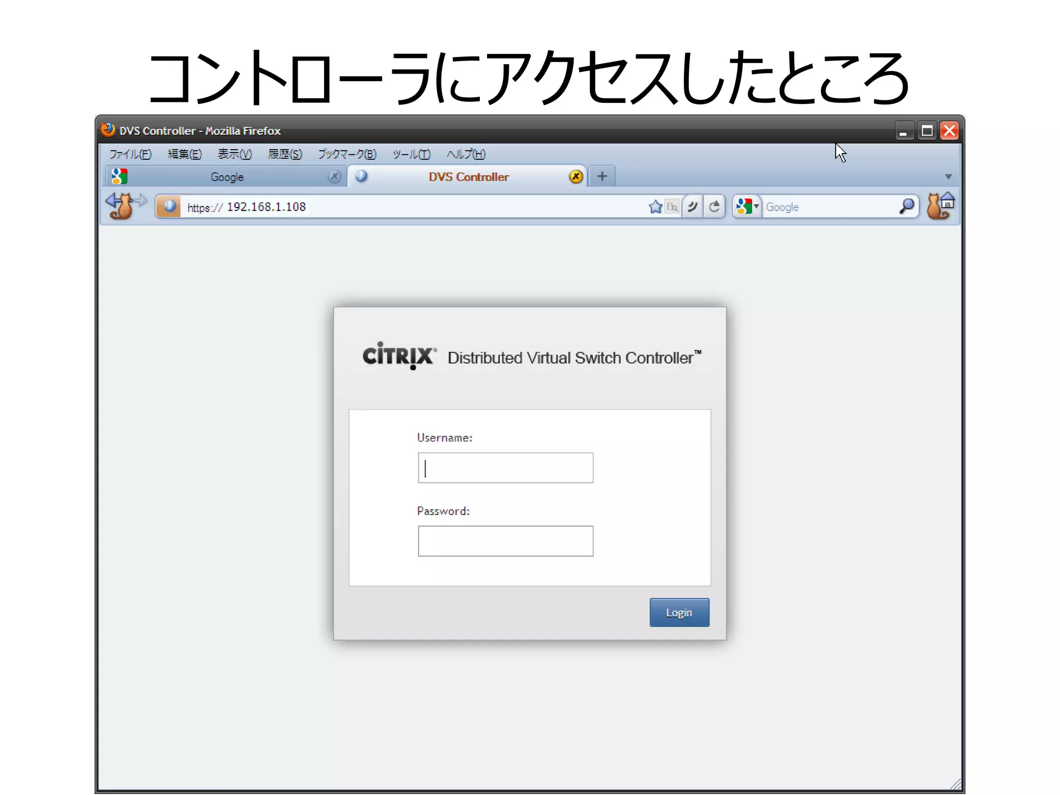Screen dimensions: 1060x795
Task: Click the stop loading button
Action: pos(693,207)
